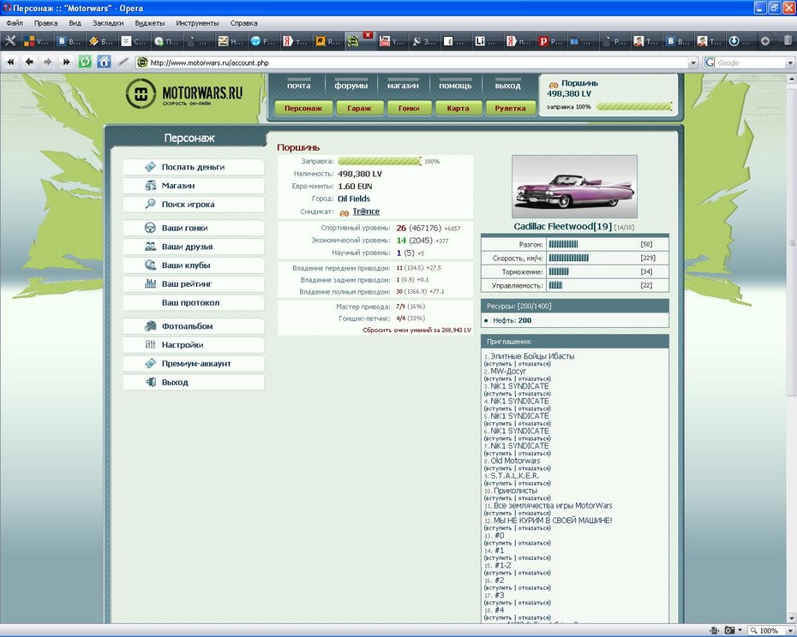The height and width of the screenshot is (637, 797).
Task: Open the почта link
Action: coord(299,86)
